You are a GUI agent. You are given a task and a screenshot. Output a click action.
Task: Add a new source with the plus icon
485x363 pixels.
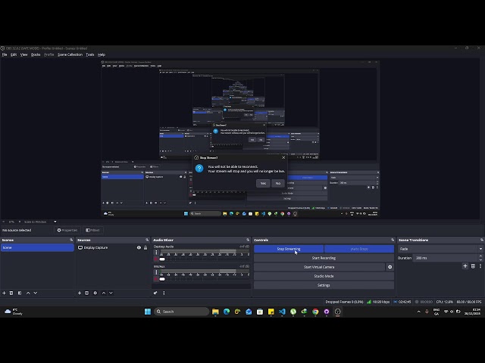point(80,293)
